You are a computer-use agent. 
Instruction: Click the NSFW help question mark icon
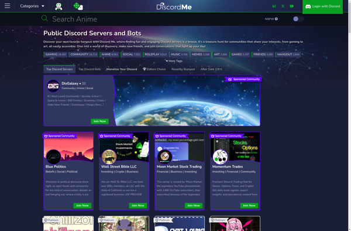pyautogui.click(x=276, y=19)
